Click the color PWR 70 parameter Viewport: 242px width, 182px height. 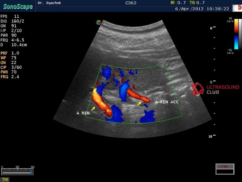[x=8, y=72]
